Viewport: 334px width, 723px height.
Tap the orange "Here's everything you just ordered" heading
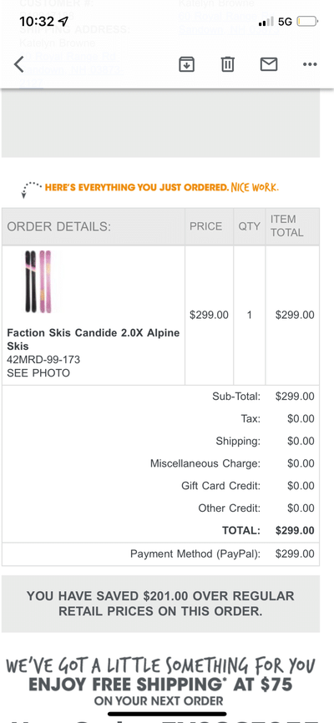pos(161,188)
